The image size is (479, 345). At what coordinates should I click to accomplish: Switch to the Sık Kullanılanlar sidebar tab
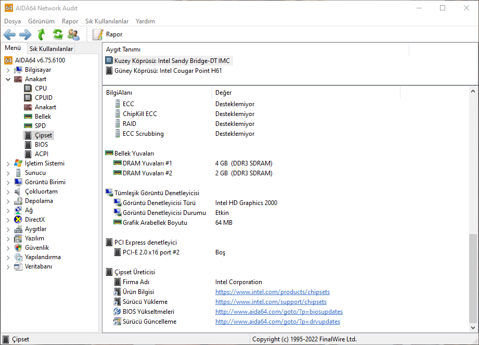coord(51,48)
